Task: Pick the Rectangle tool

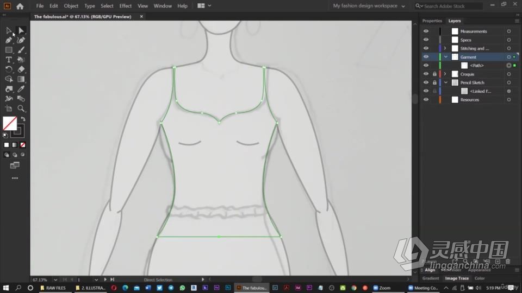Action: [9, 50]
